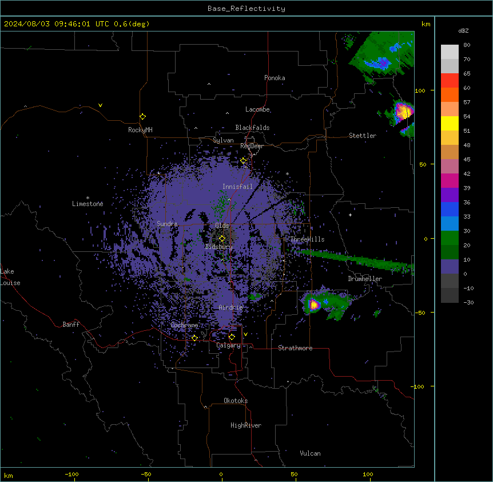The width and height of the screenshot is (493, 482).
Task: Click the -100 tick label on the bottom axis
Action: [x=71, y=474]
